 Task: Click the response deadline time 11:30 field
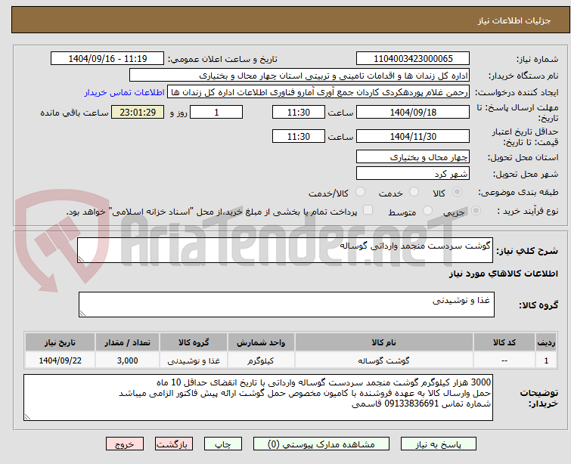[x=299, y=112]
